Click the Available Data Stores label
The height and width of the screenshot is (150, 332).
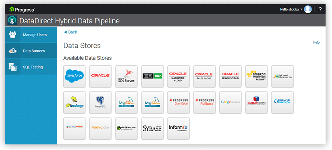(x=87, y=58)
